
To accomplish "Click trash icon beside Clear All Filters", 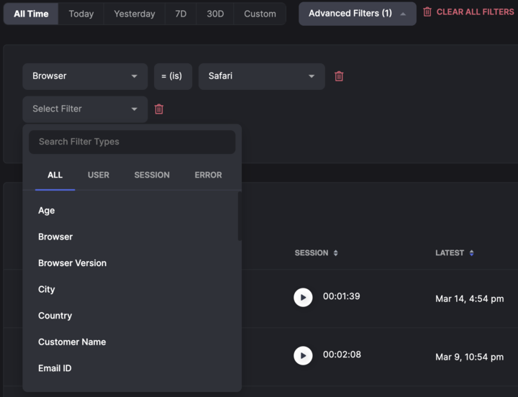I will coord(427,12).
